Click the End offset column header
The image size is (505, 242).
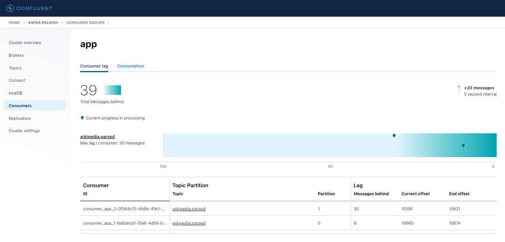459,194
